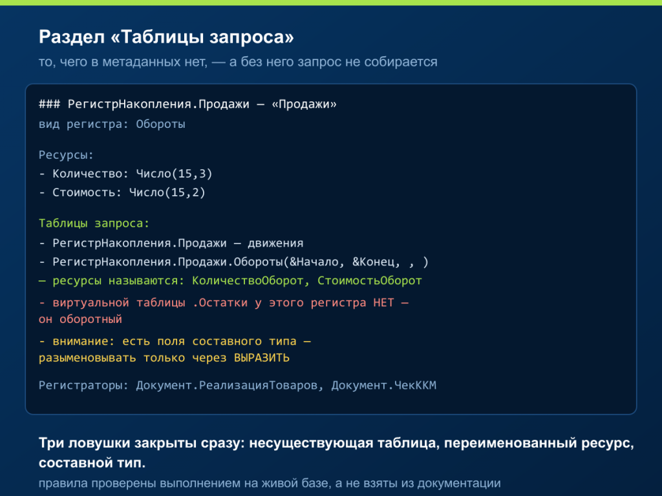The height and width of the screenshot is (496, 662).
Task: Click the line 'РегистрНакопления.Продажи — движения'
Action: (171, 243)
